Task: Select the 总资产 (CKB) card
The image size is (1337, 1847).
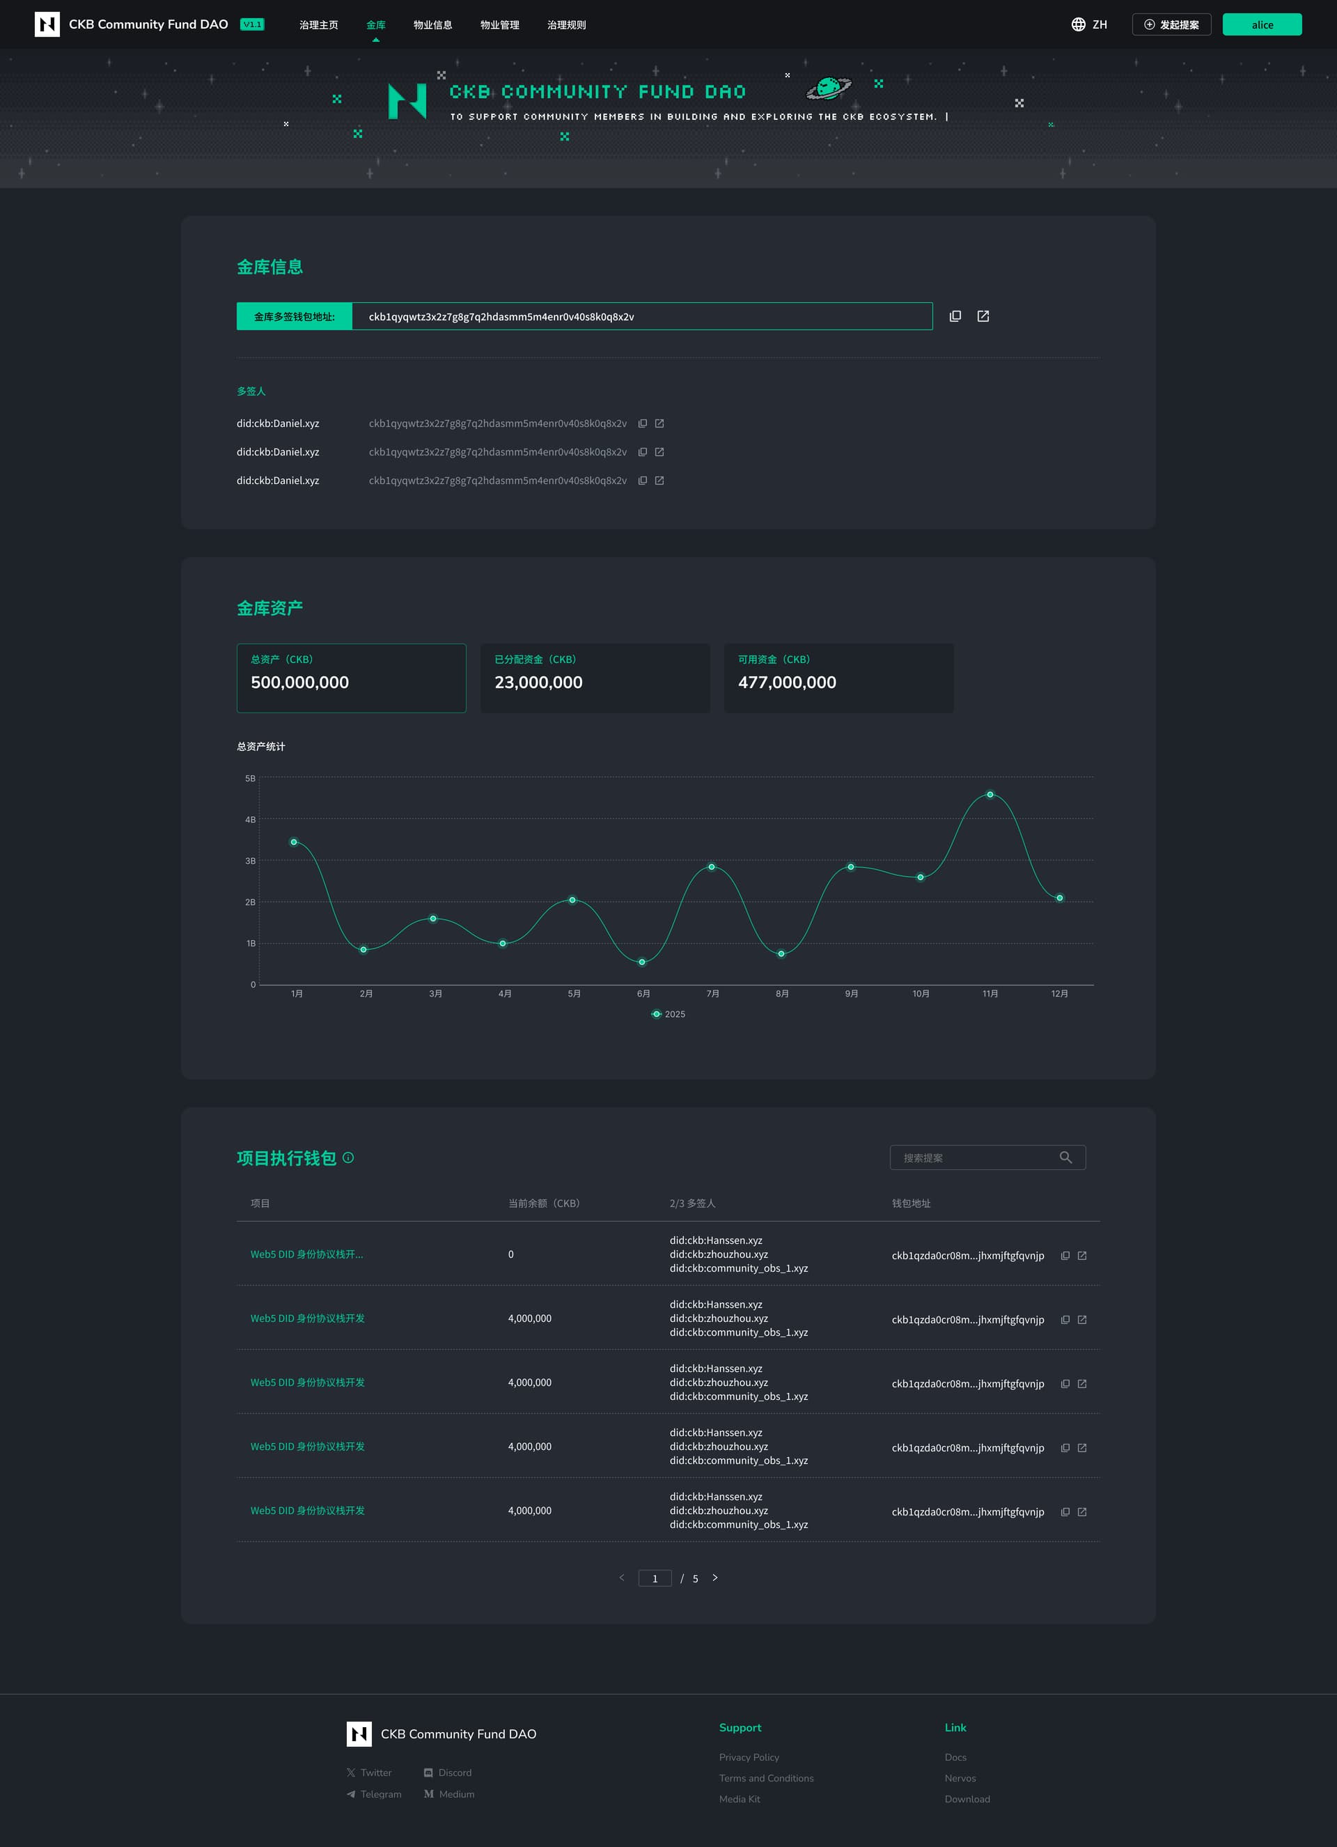Action: (351, 678)
